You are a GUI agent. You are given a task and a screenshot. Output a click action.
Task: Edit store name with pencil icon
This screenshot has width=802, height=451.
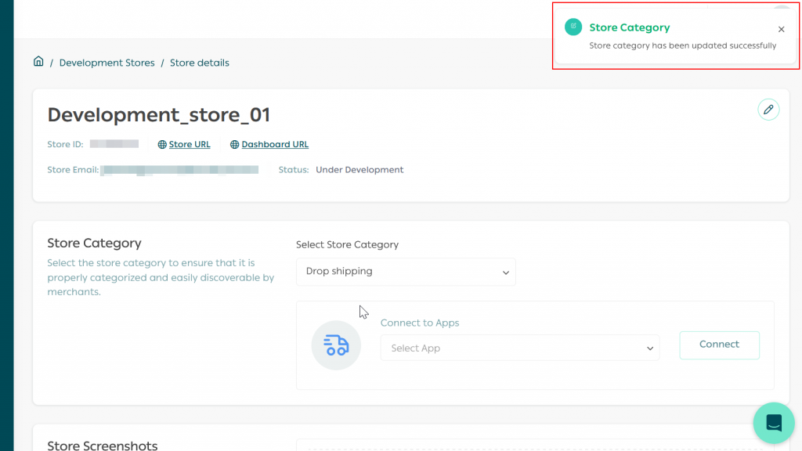coord(768,110)
